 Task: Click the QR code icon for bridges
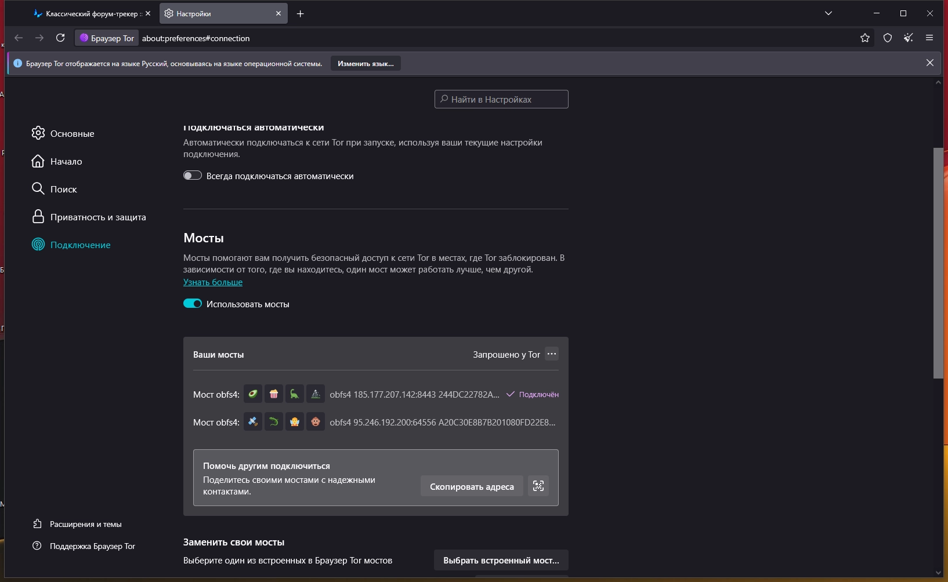[538, 486]
